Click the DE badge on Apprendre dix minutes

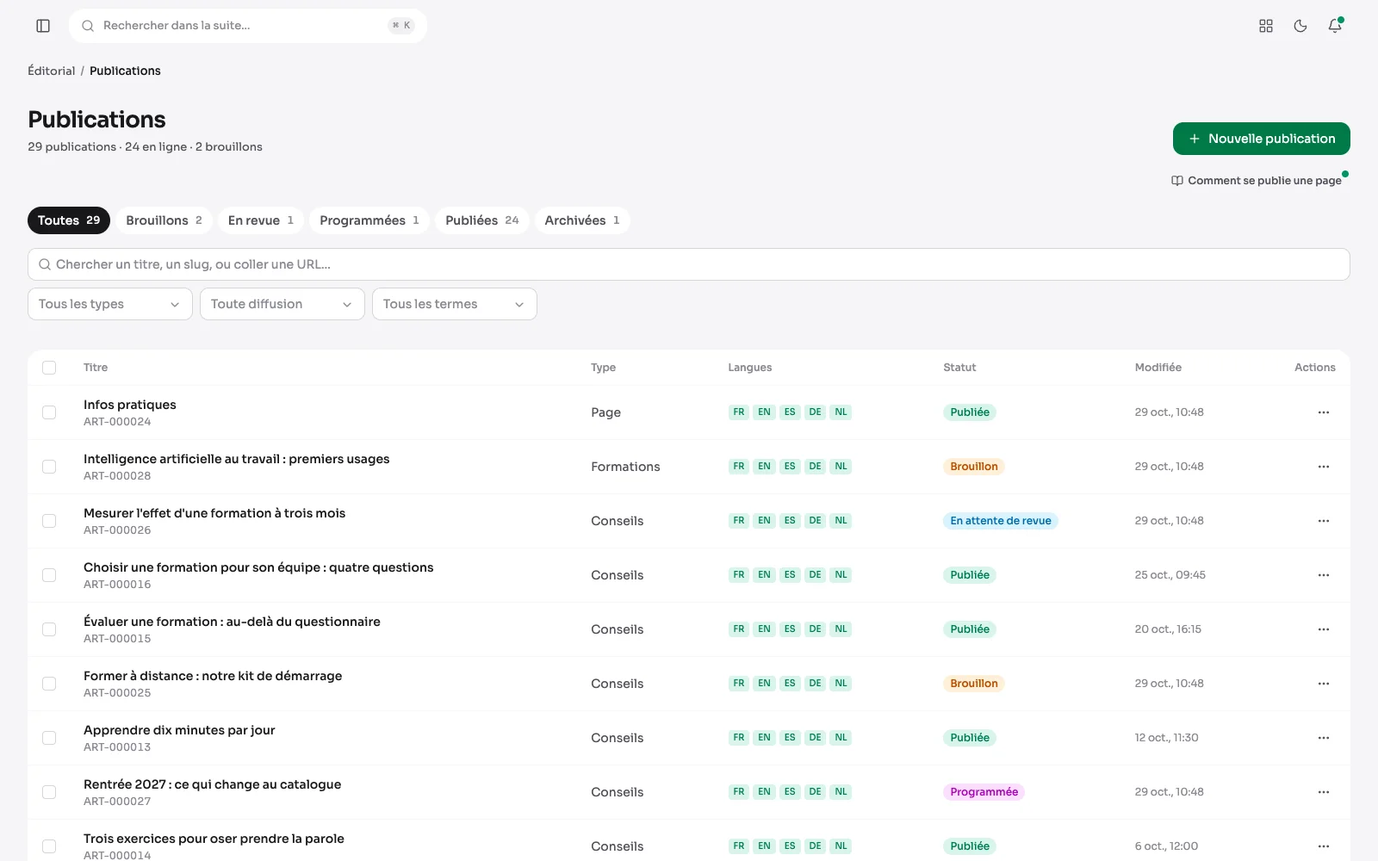815,738
